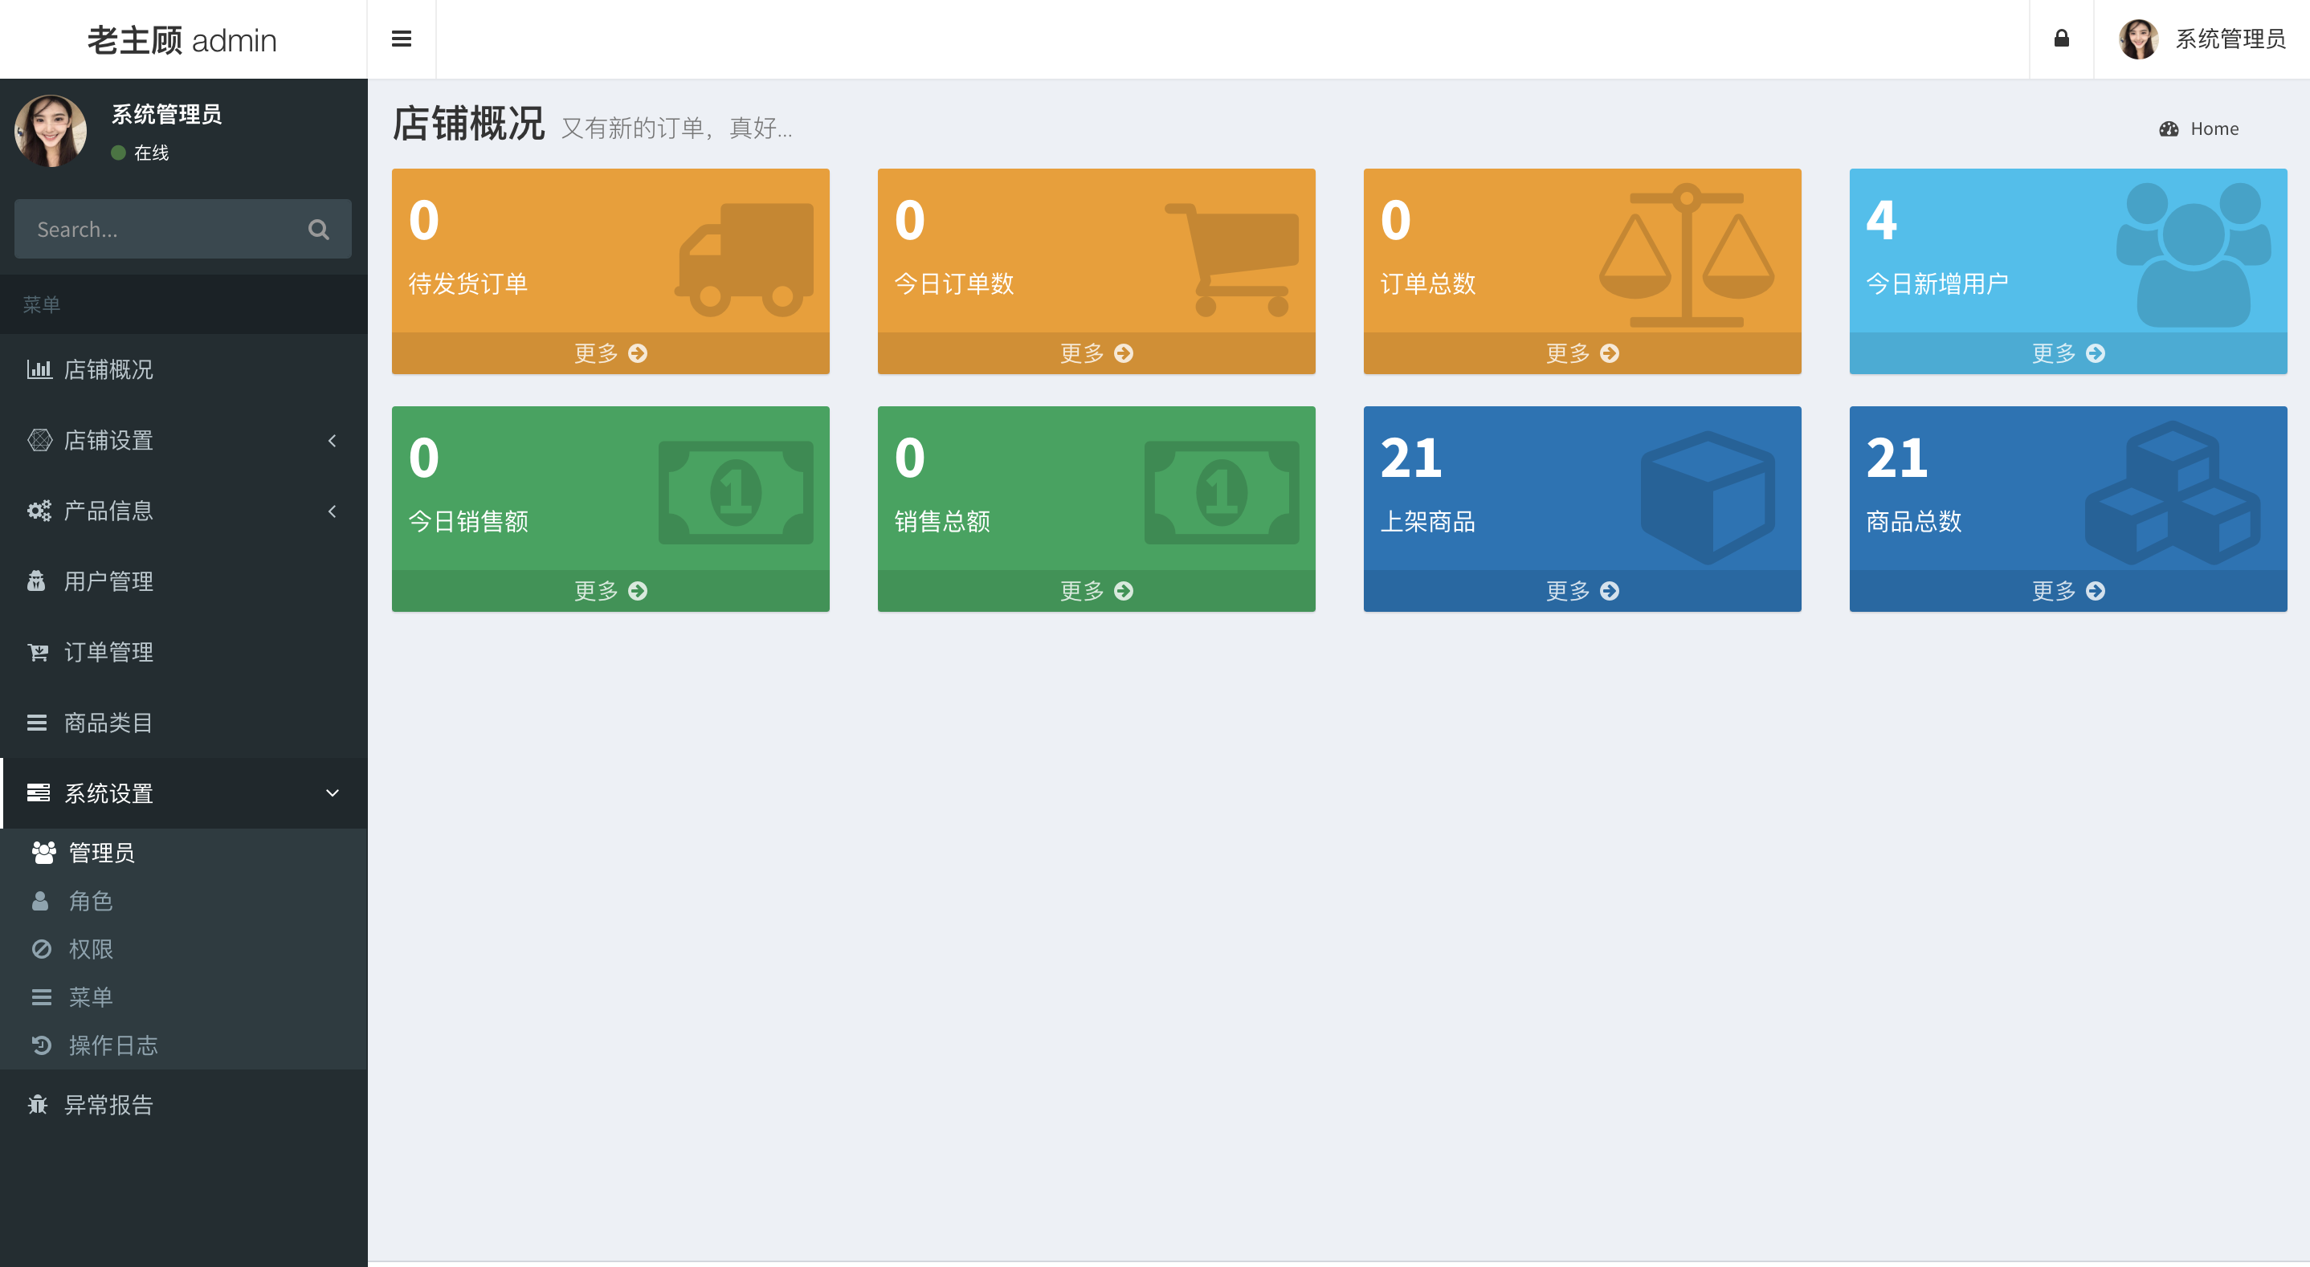Click the search magnifier icon

coord(318,230)
